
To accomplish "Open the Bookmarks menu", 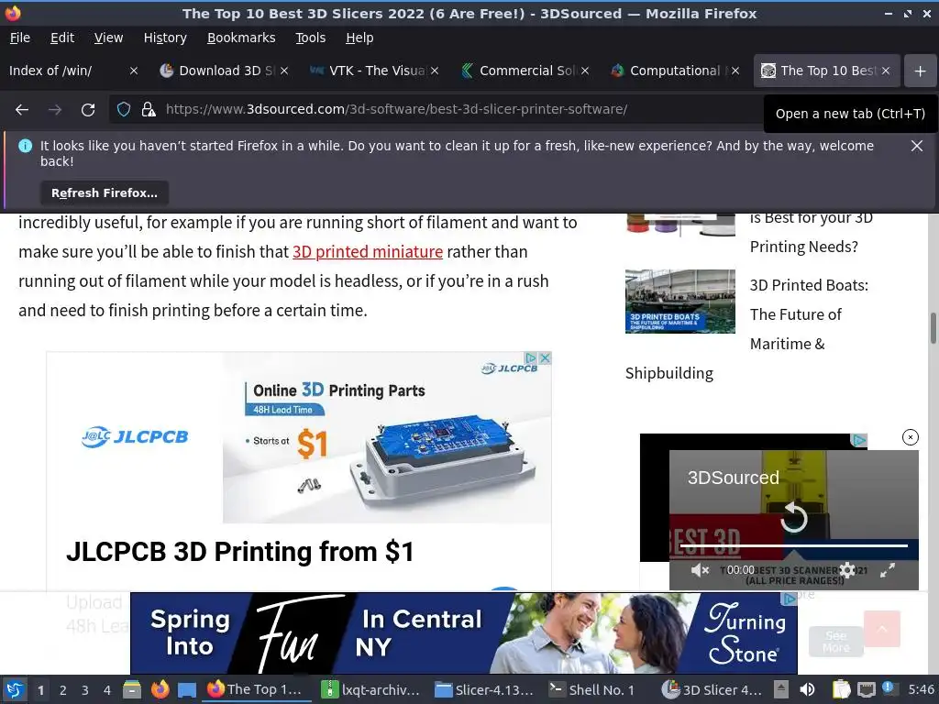I will tap(241, 38).
